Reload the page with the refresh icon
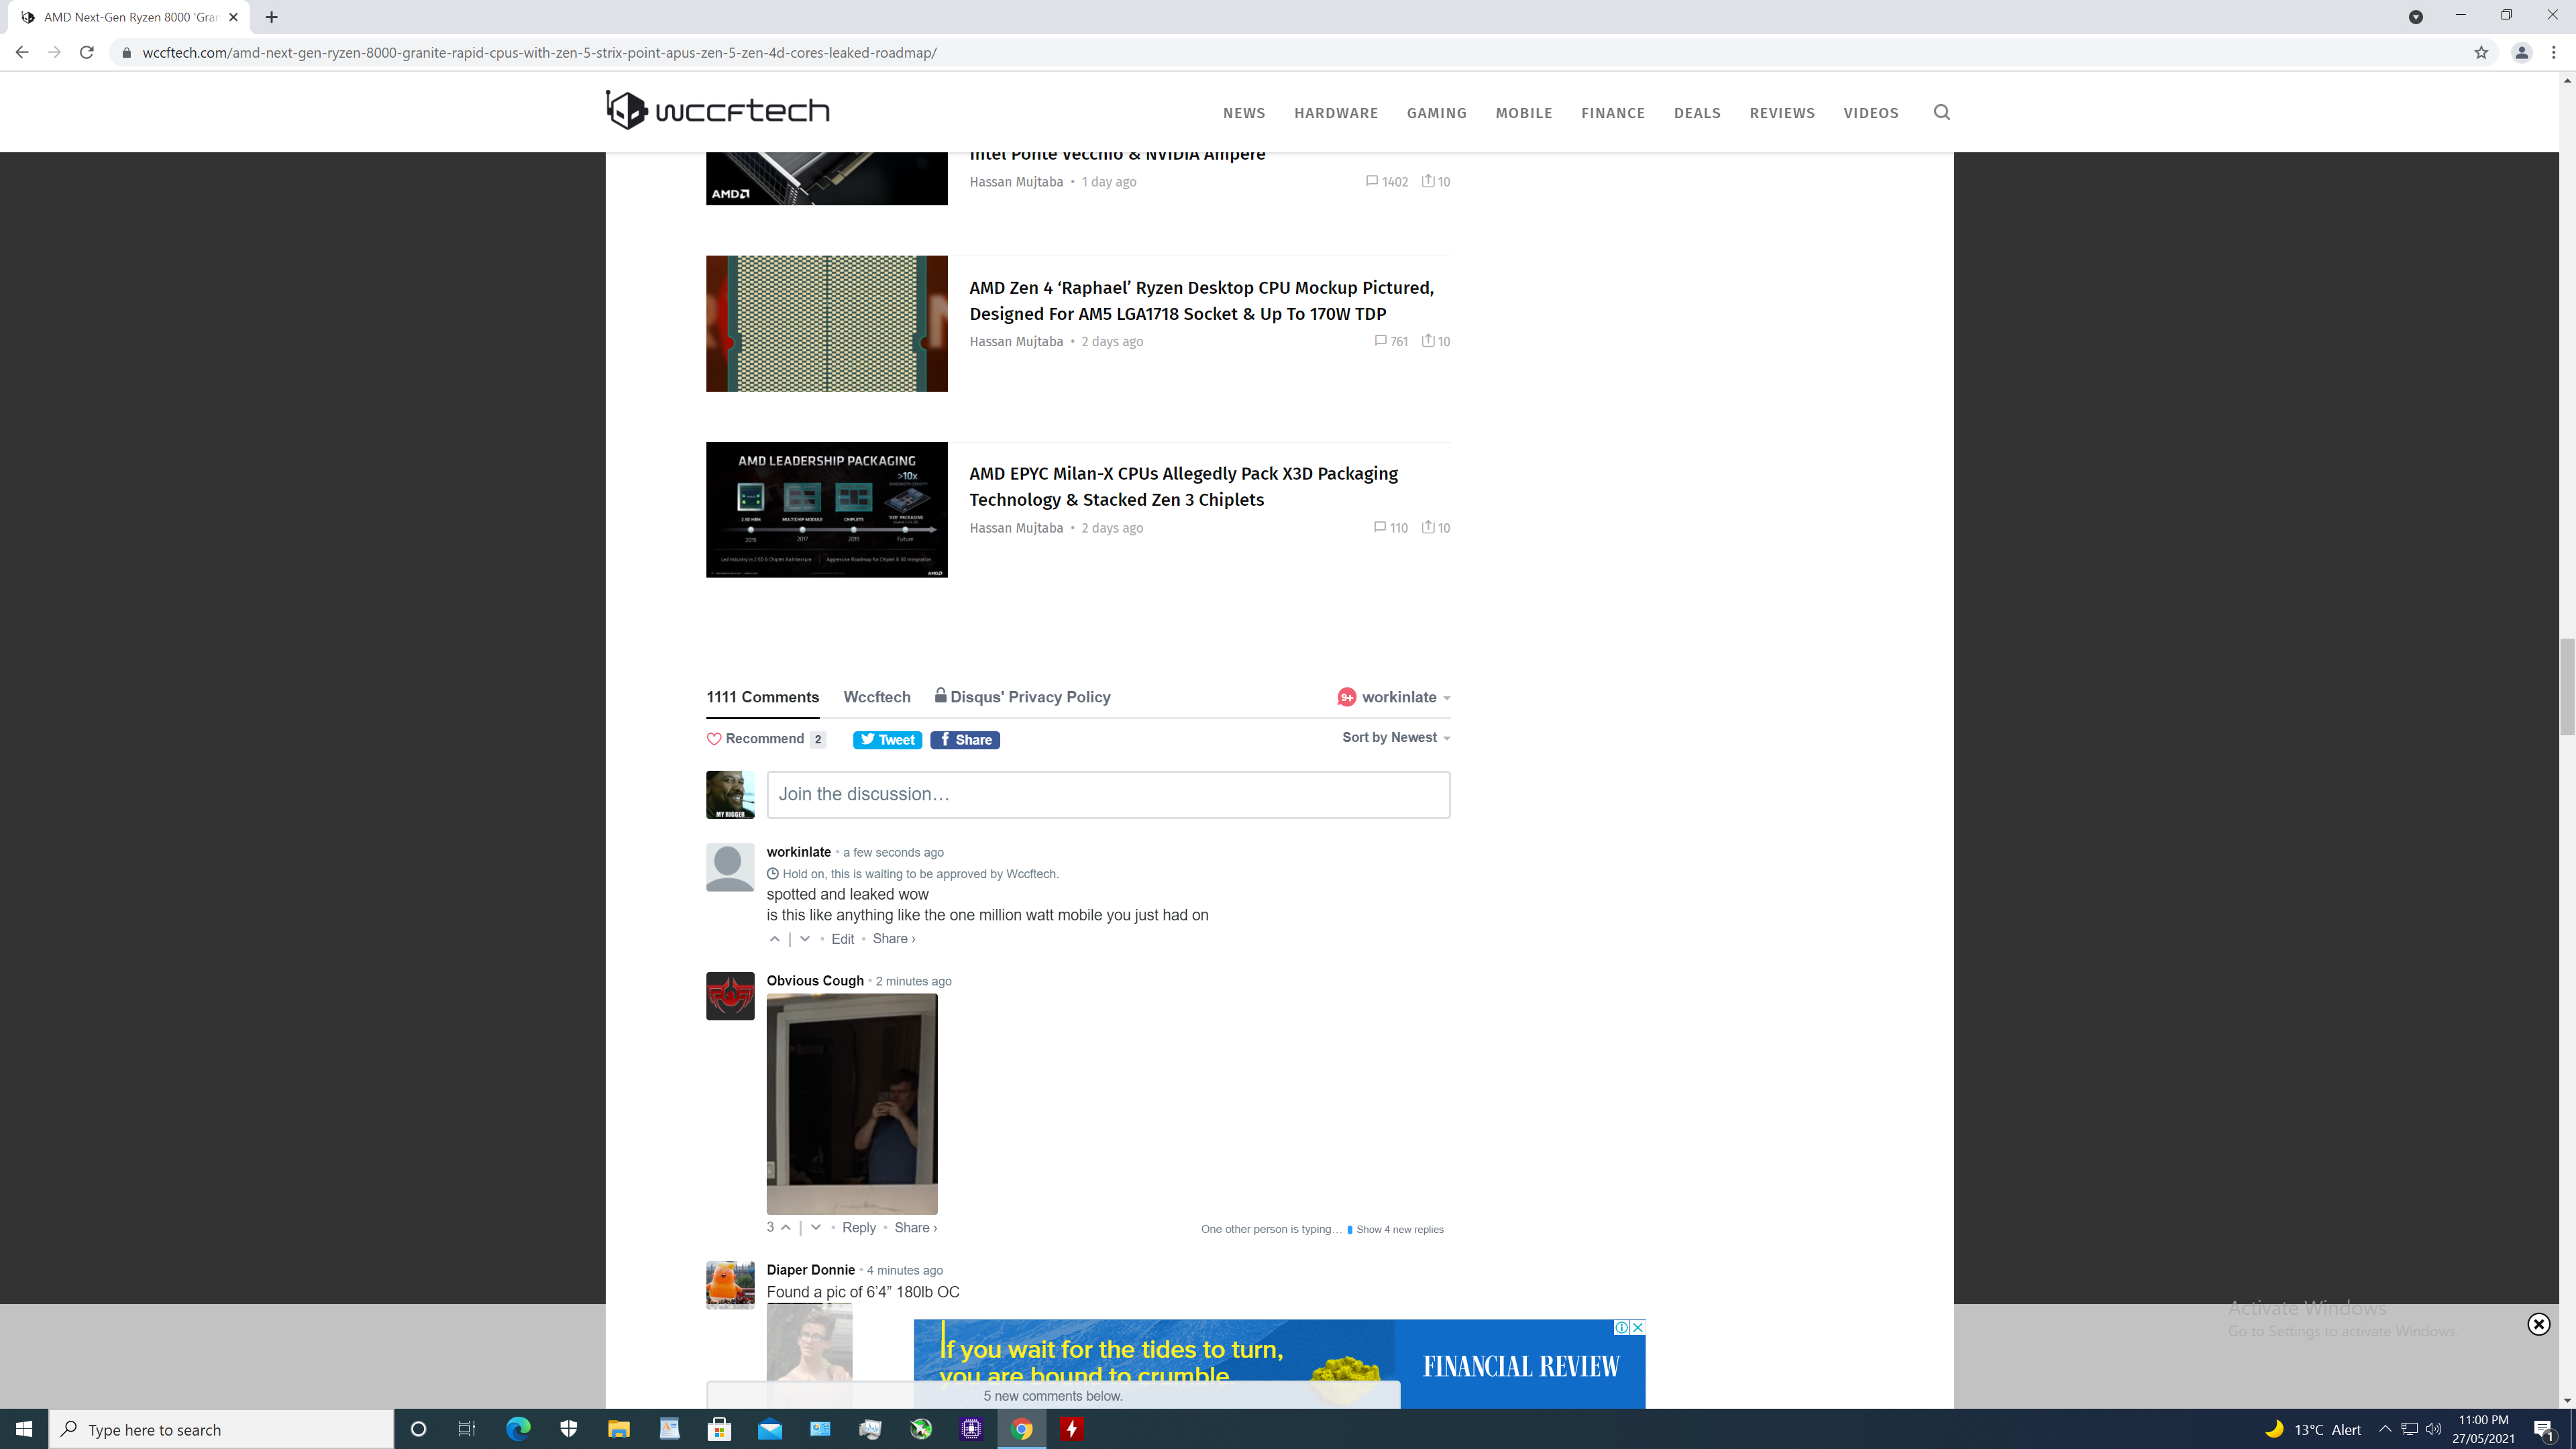Viewport: 2576px width, 1449px height. coord(87,53)
